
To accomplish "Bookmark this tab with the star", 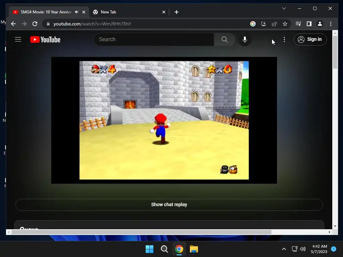I will point(285,24).
